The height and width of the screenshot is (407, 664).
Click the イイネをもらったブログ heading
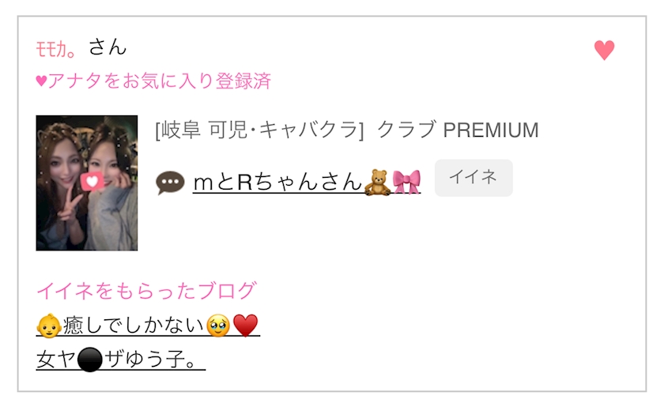[x=146, y=291]
